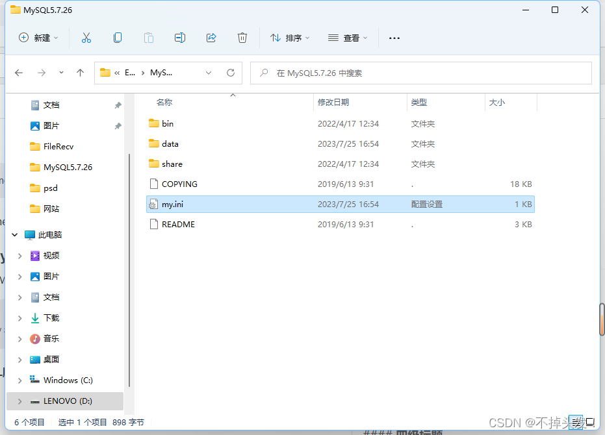605x435 pixels.
Task: Select the share folder
Action: point(341,164)
